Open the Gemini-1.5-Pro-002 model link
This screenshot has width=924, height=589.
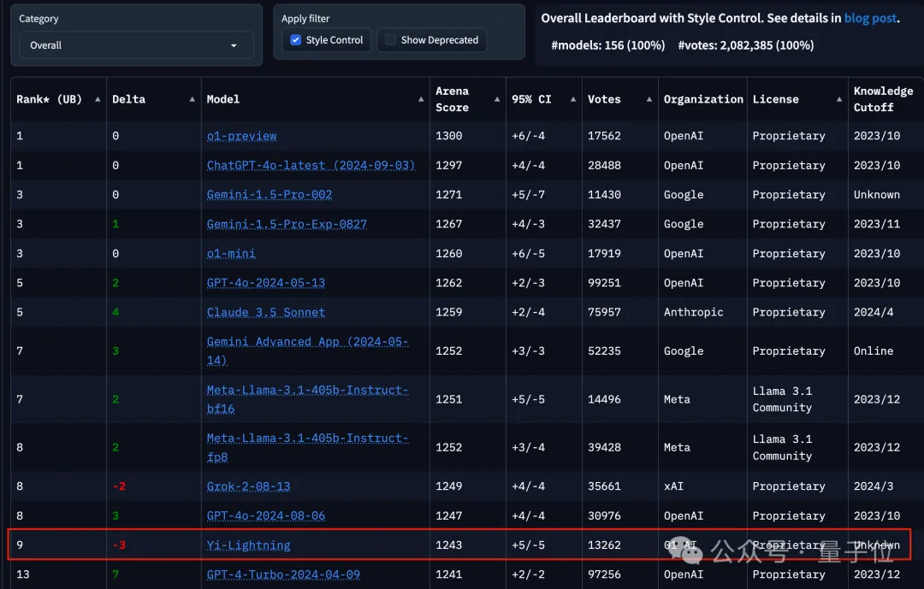(x=269, y=195)
